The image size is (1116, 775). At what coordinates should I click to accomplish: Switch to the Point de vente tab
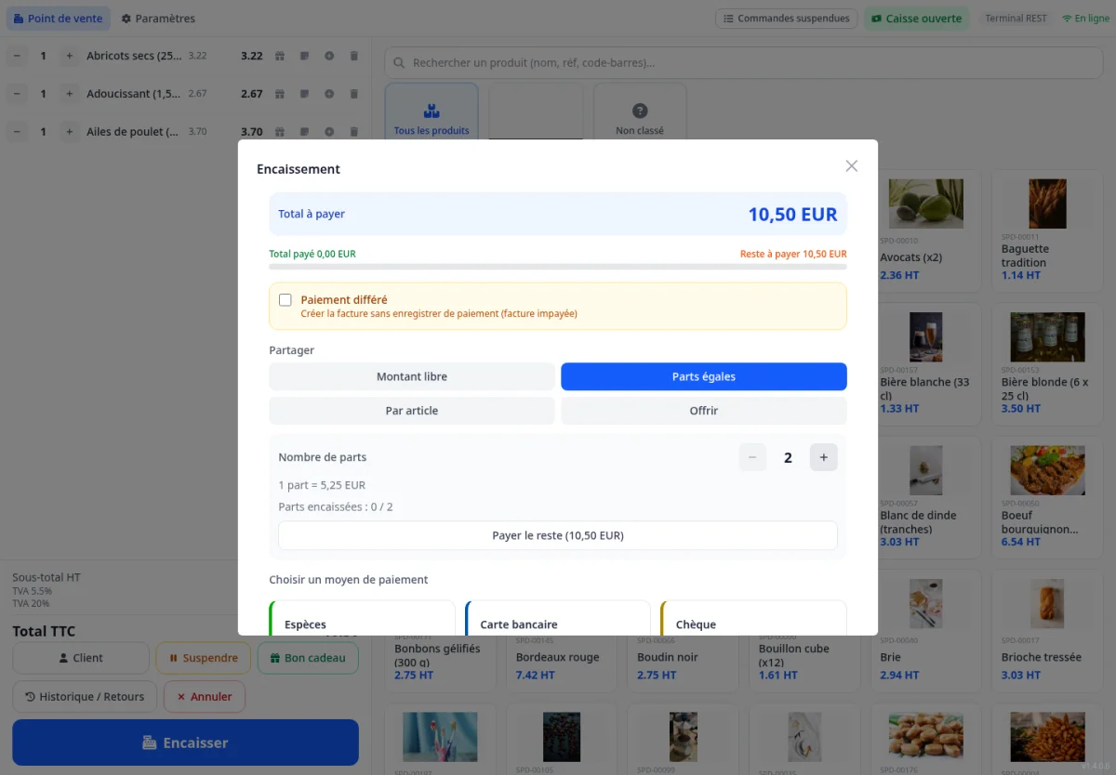pyautogui.click(x=59, y=19)
